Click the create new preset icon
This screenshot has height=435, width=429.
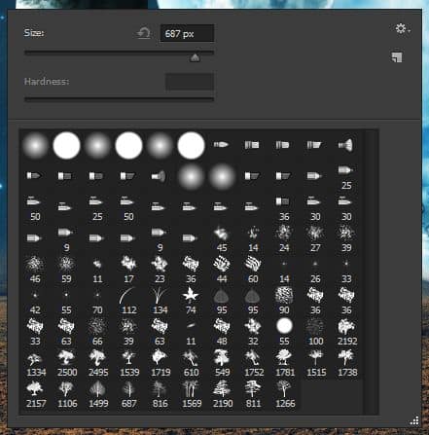point(397,57)
